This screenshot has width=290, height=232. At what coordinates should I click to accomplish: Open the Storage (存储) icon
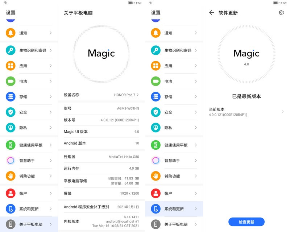10,97
